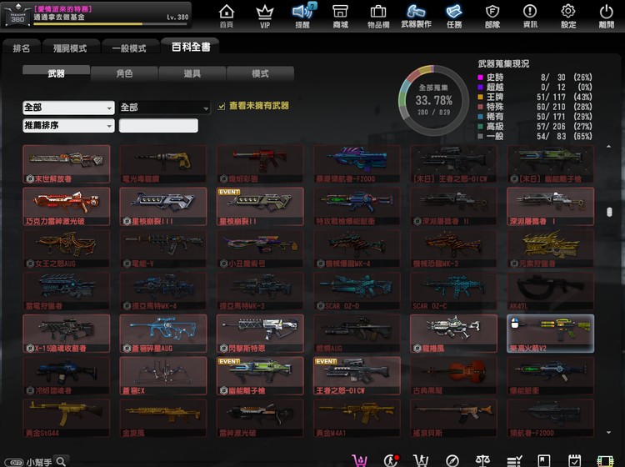
Task: Select the 龍捲風 weapon card
Action: [453, 334]
